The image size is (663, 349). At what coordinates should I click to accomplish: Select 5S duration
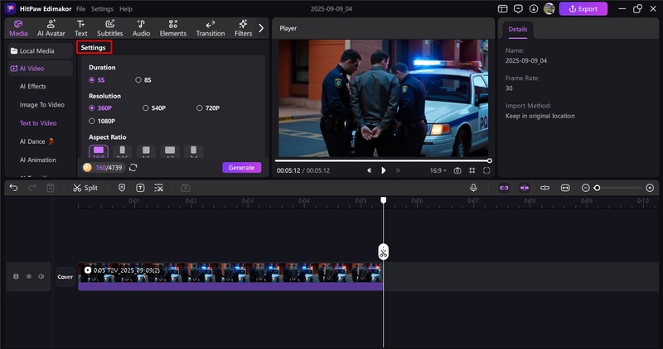click(97, 79)
